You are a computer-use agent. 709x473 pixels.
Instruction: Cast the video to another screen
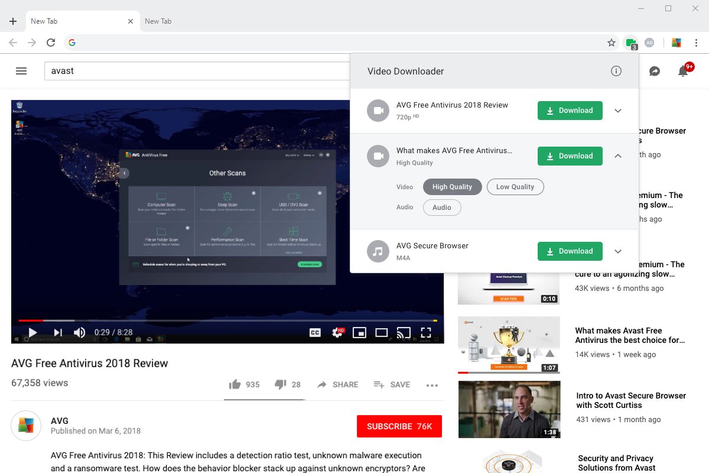(x=404, y=332)
